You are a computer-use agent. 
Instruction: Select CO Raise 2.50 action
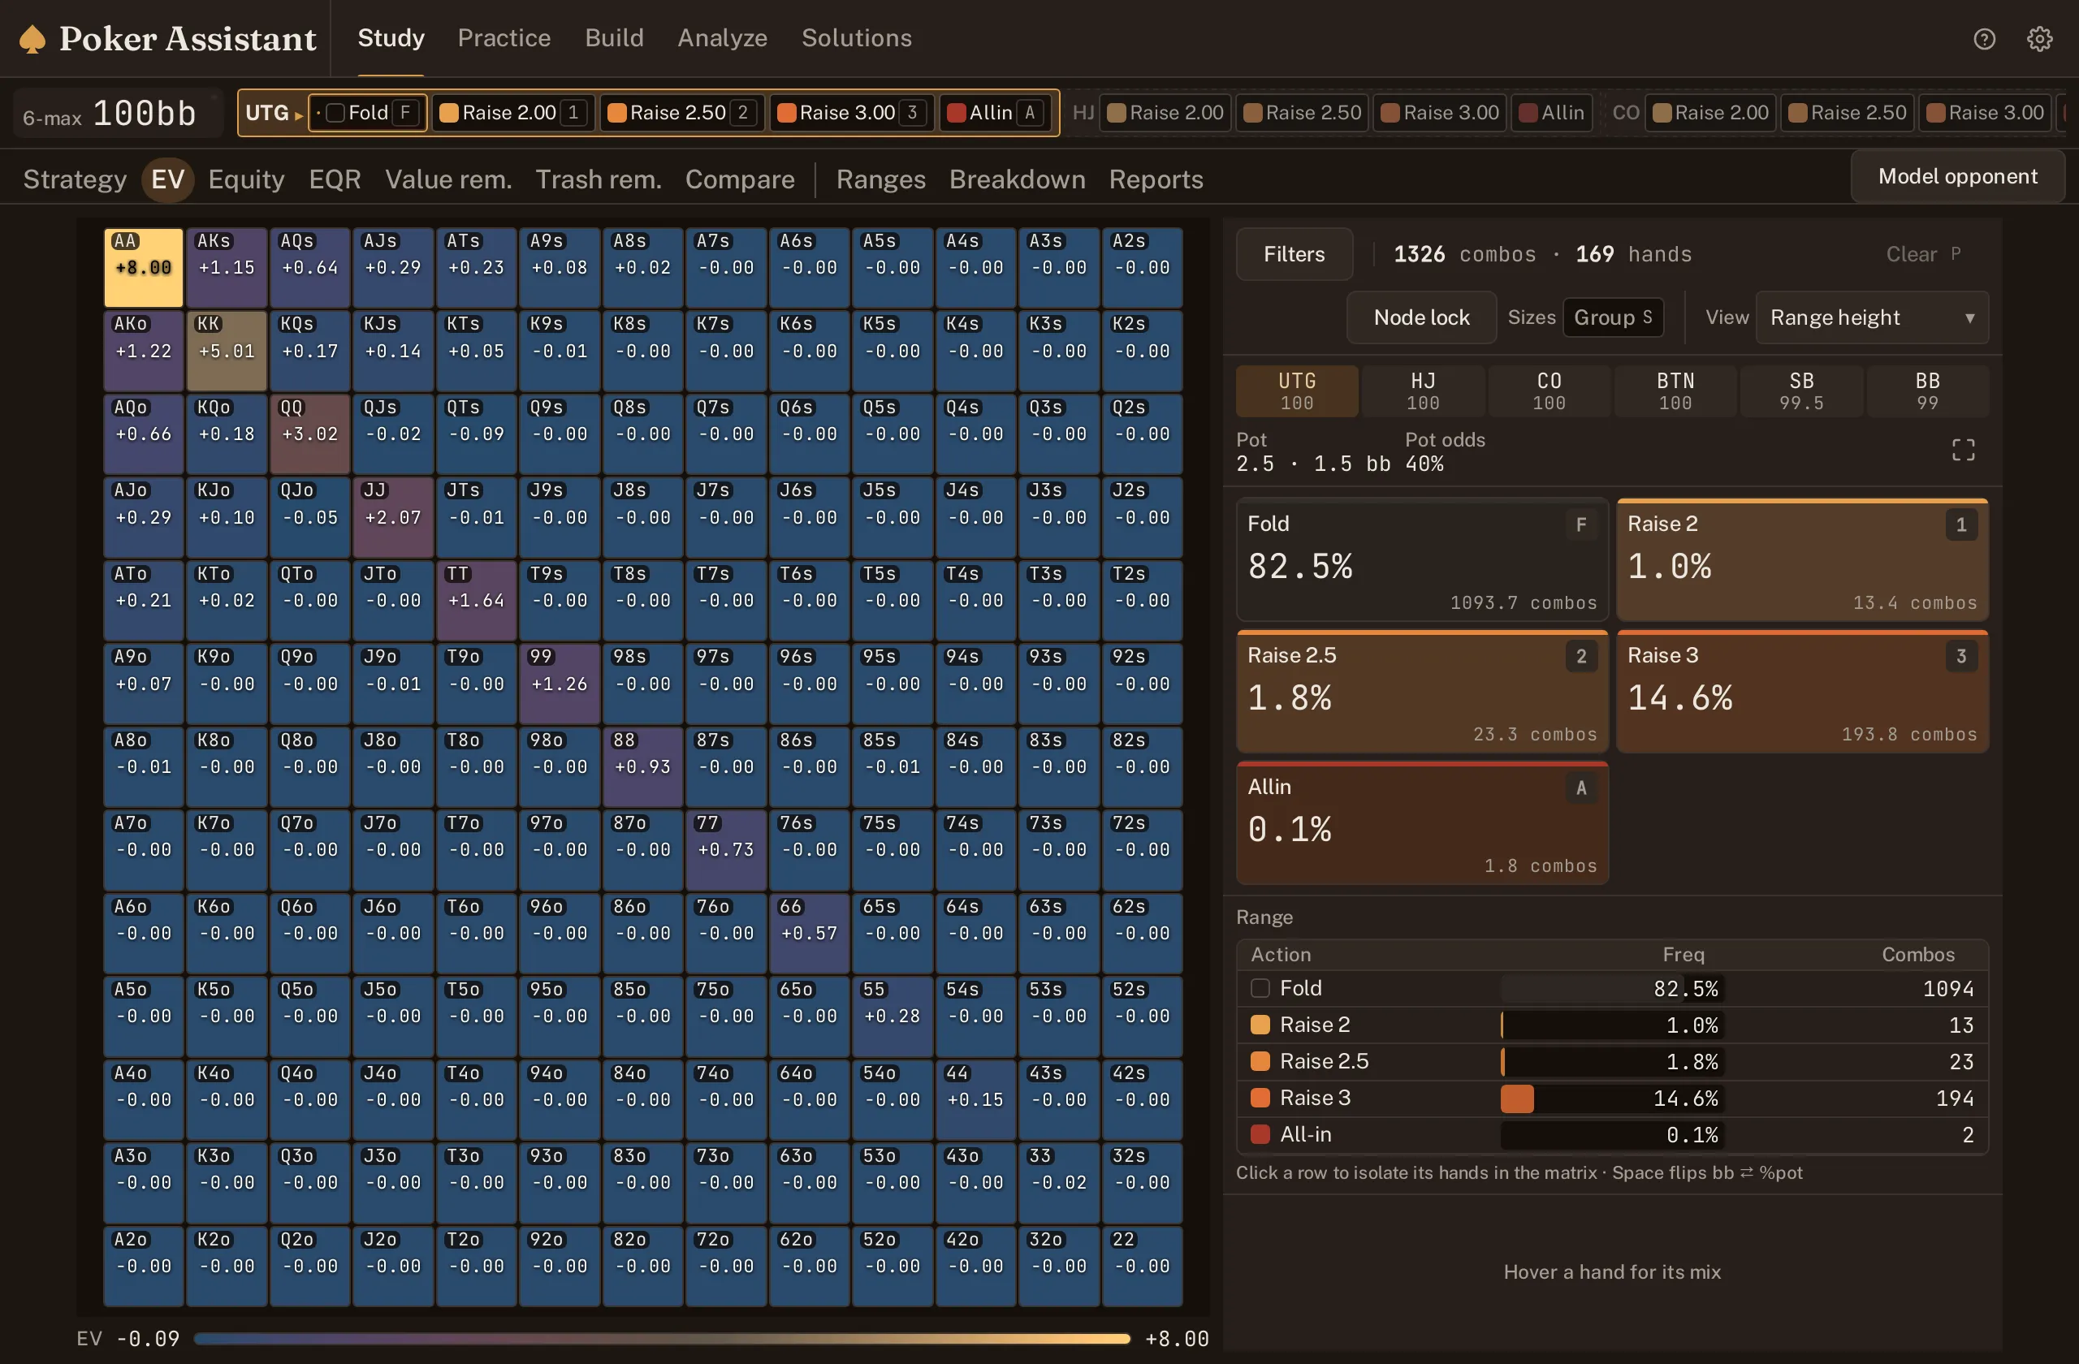(1848, 113)
